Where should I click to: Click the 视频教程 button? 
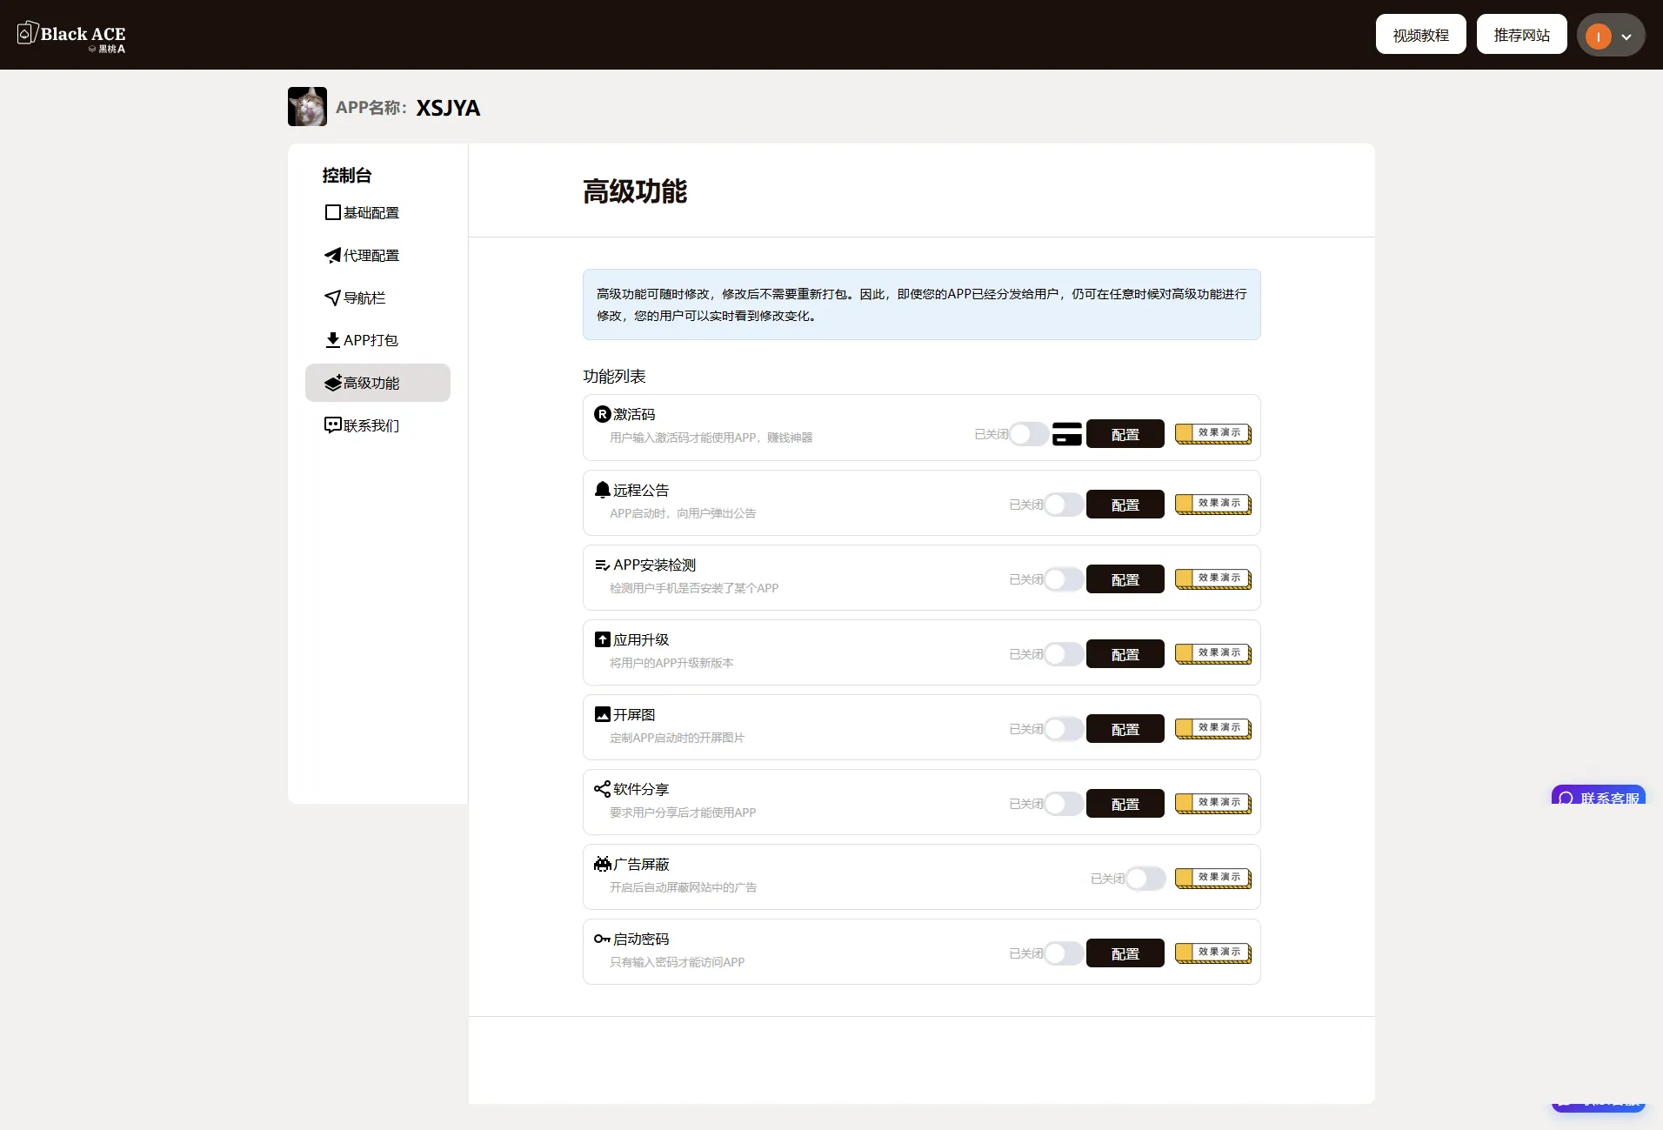coord(1420,35)
